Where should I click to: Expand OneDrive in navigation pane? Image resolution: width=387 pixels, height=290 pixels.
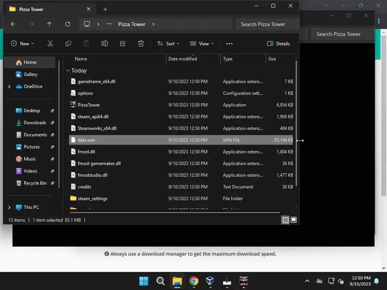[x=9, y=86]
